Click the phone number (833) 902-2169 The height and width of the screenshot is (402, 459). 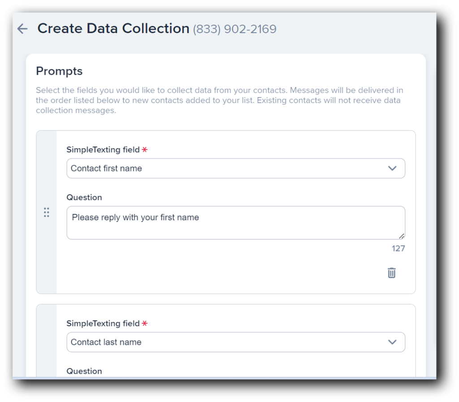coord(234,29)
